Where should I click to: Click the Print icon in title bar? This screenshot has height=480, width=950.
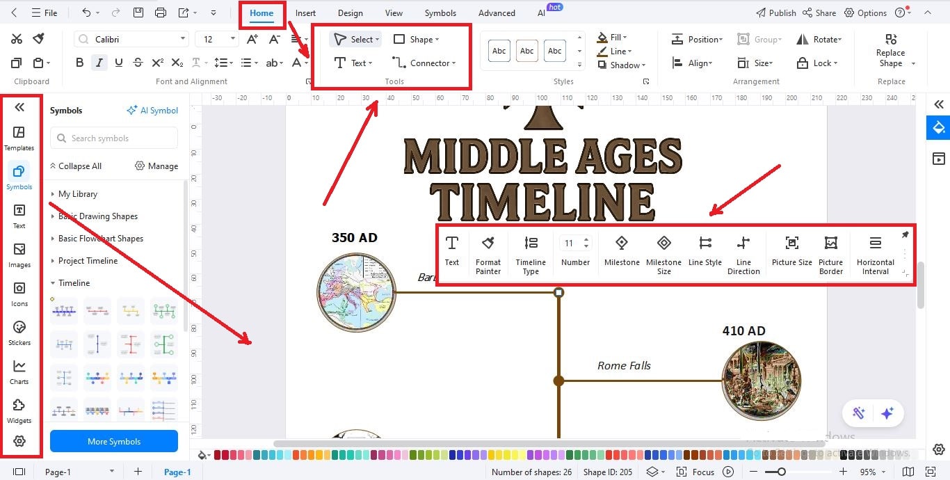[161, 13]
